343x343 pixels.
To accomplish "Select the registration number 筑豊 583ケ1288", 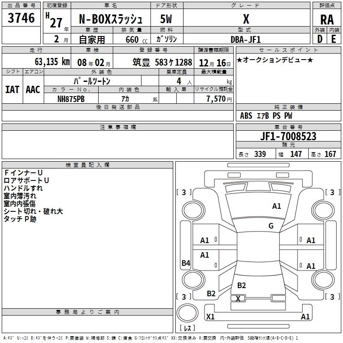I will tap(162, 62).
